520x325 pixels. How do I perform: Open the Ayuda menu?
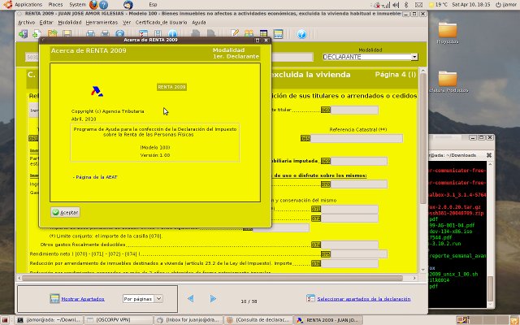click(x=199, y=23)
